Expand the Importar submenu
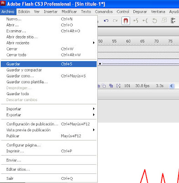179x183 pixels. [49, 109]
